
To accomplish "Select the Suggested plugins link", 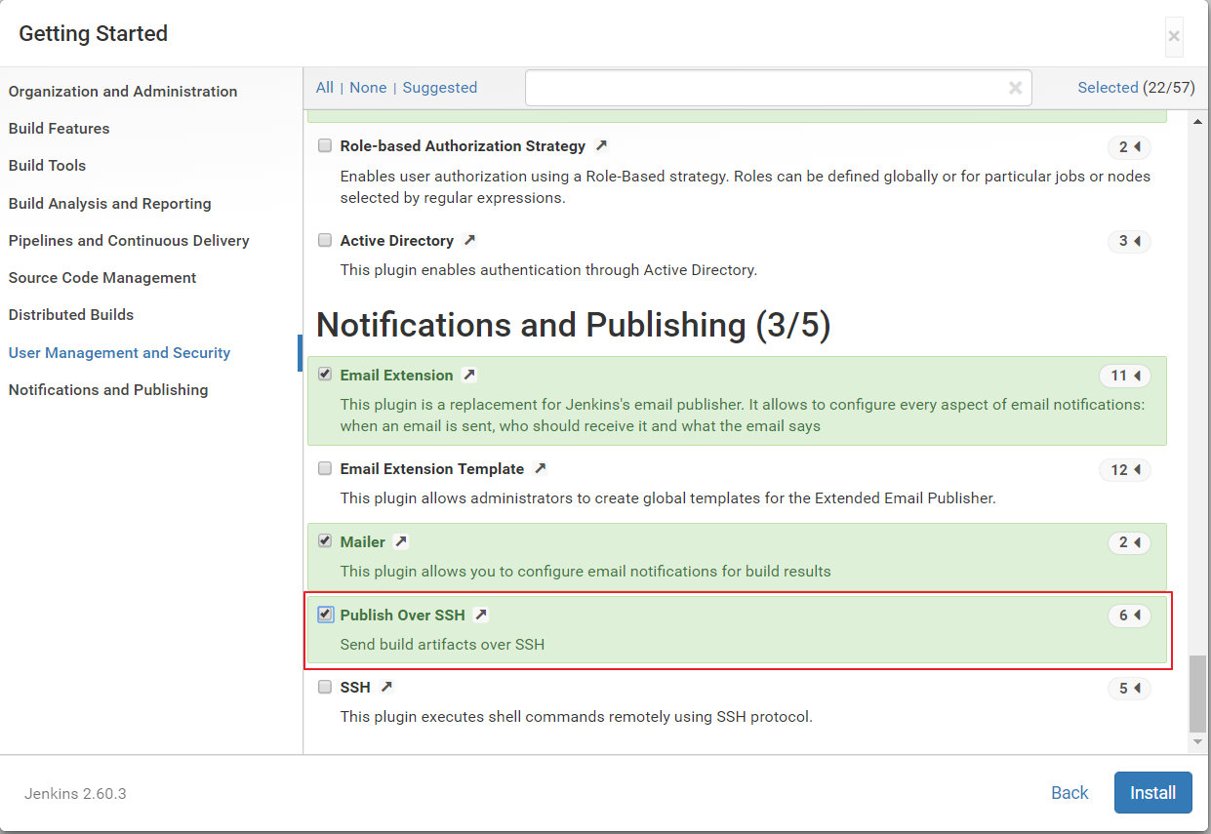I will [440, 88].
